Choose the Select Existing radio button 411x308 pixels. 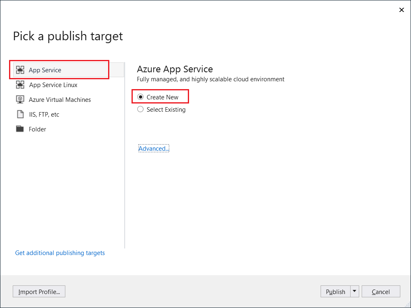[x=141, y=110]
